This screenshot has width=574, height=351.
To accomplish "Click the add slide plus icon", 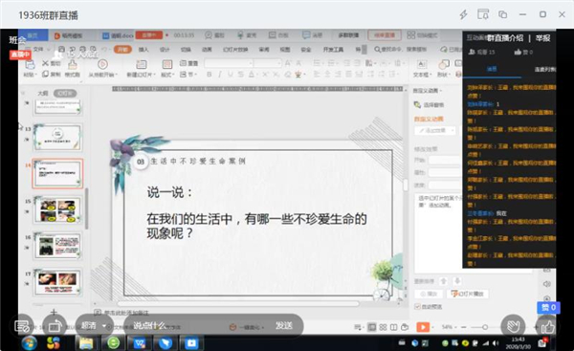I will 54,312.
